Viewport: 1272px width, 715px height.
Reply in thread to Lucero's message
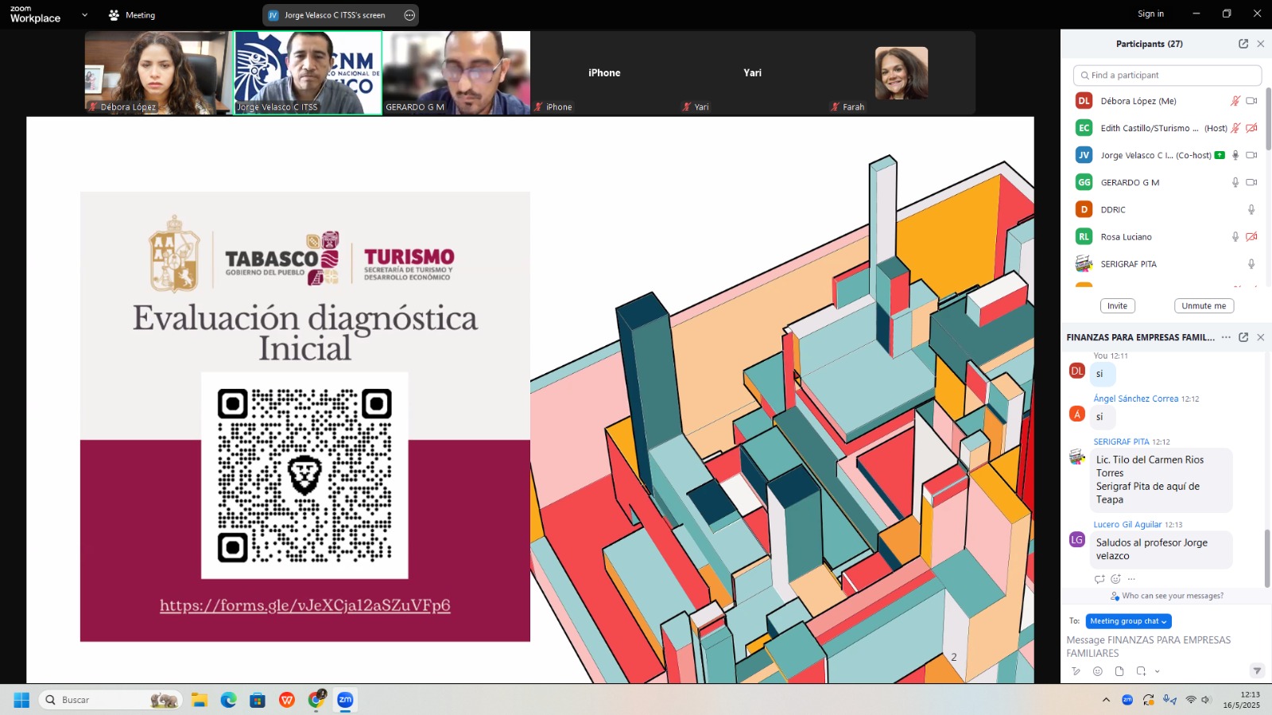[1099, 579]
